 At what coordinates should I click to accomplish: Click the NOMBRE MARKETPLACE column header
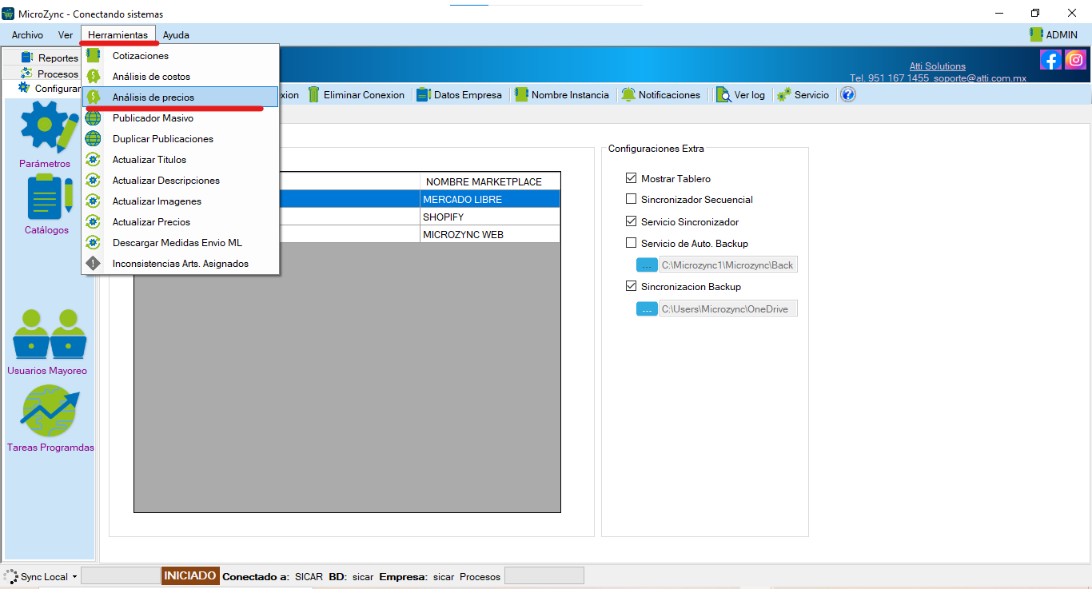pyautogui.click(x=490, y=181)
